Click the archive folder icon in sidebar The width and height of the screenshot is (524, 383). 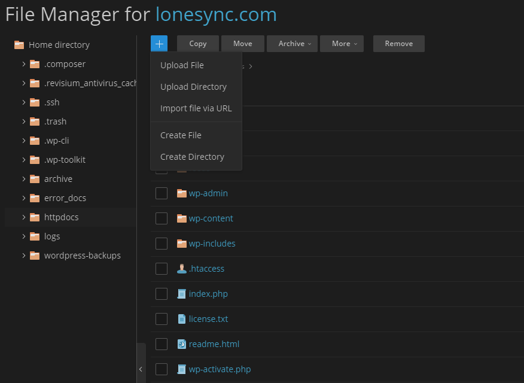(x=34, y=178)
